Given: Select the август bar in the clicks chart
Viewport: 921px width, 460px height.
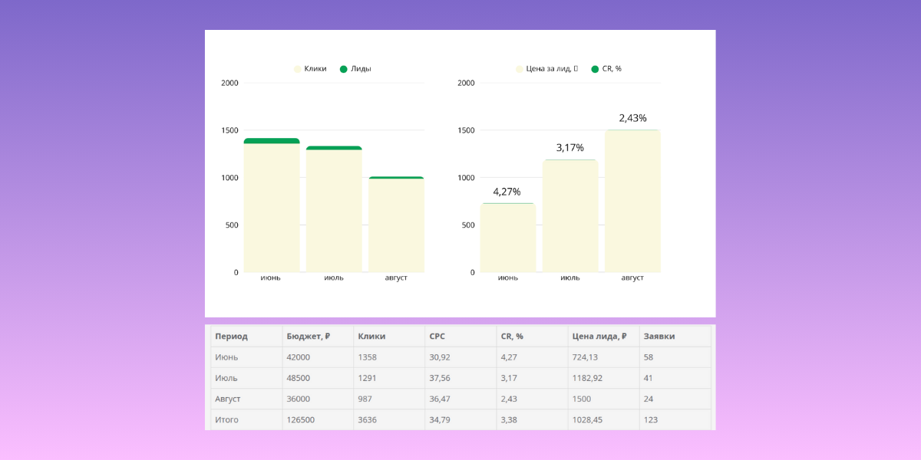Looking at the screenshot, I should point(396,226).
